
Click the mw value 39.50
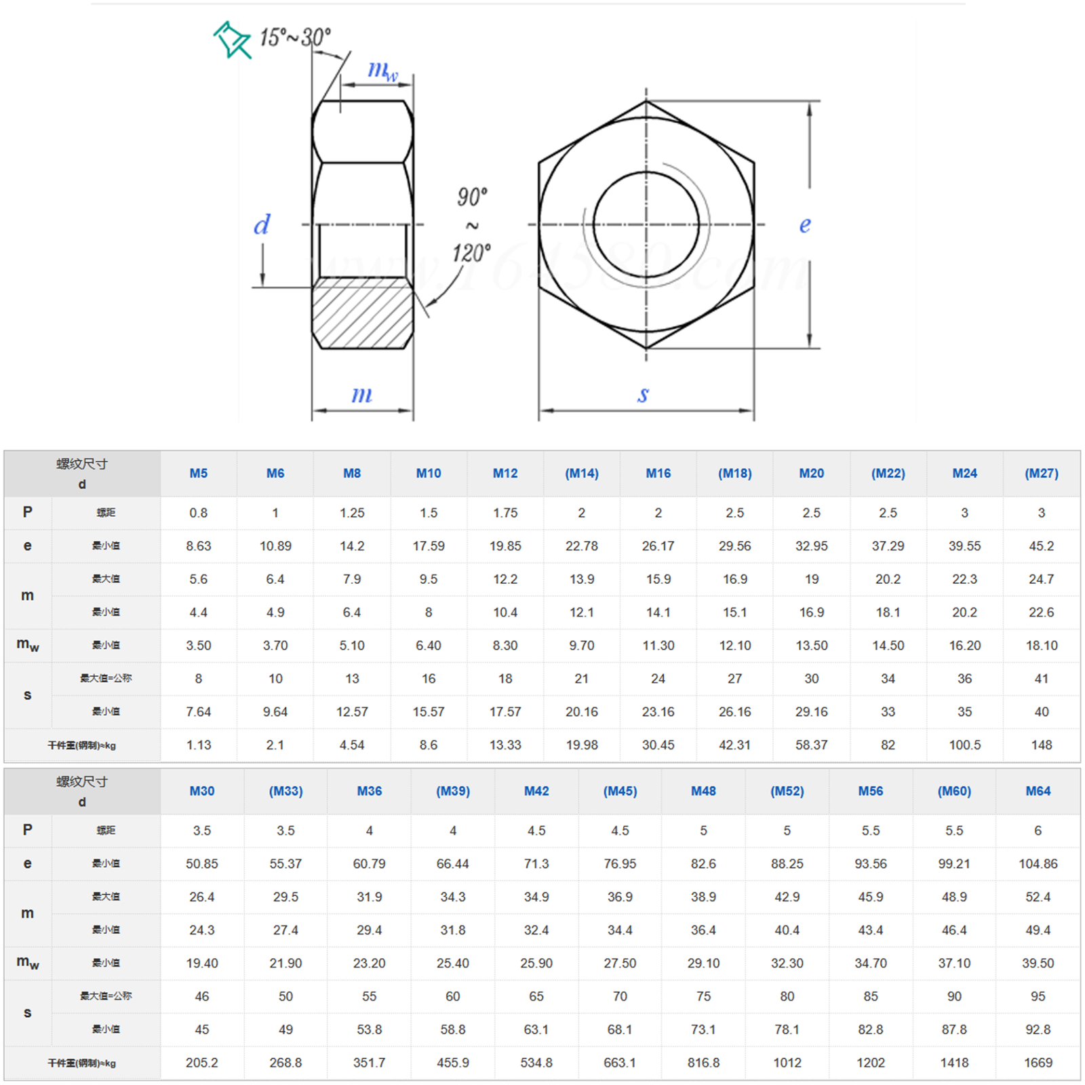pos(1038,963)
